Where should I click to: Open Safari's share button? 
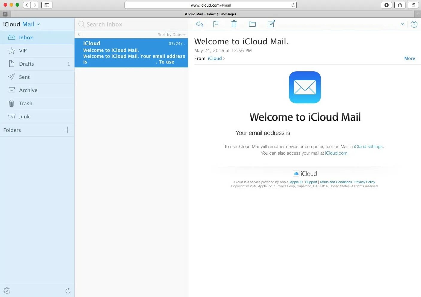click(x=400, y=5)
